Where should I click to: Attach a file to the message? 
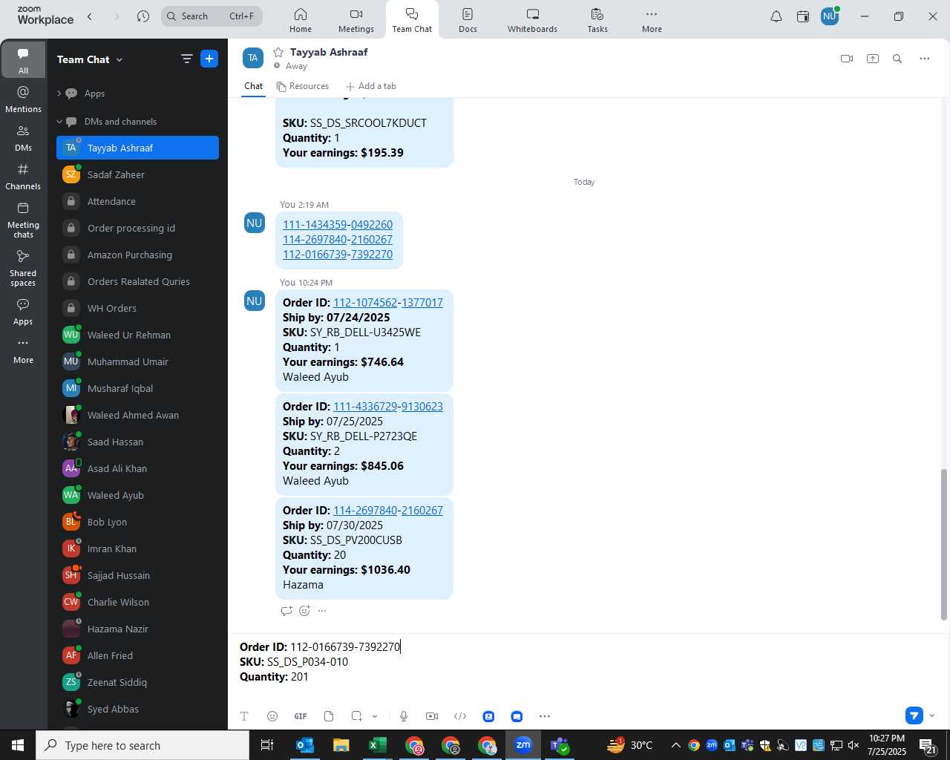coord(329,716)
